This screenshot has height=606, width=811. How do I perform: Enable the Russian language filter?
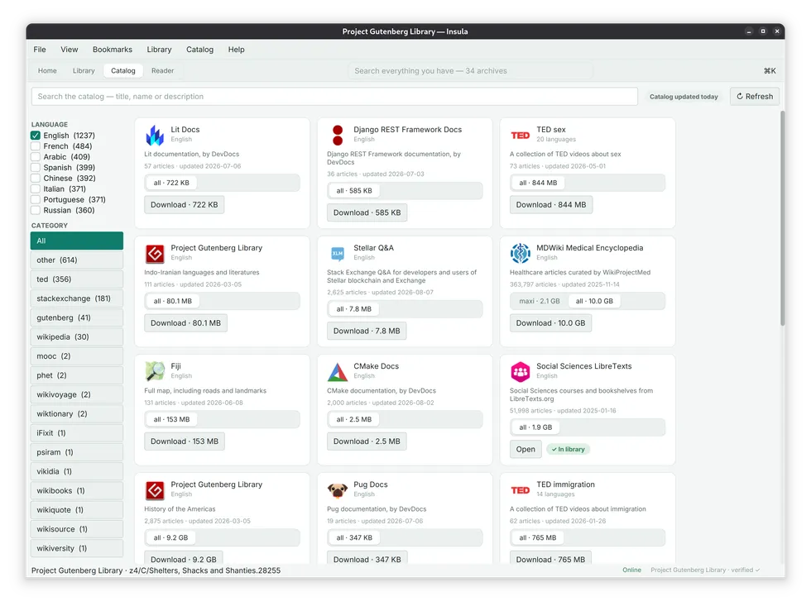(x=36, y=210)
